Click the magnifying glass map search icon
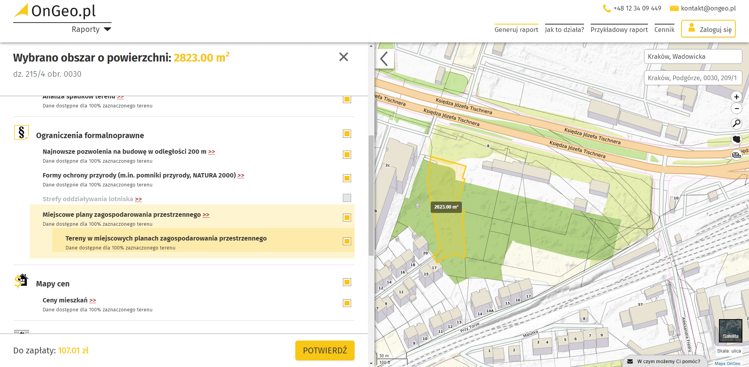The height and width of the screenshot is (367, 749). tap(736, 124)
